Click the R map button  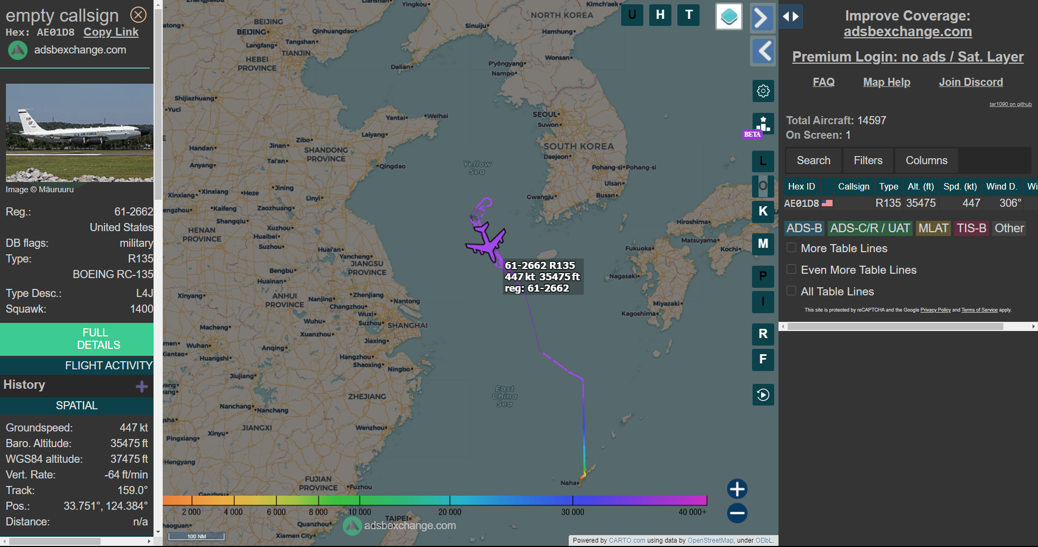tap(763, 334)
